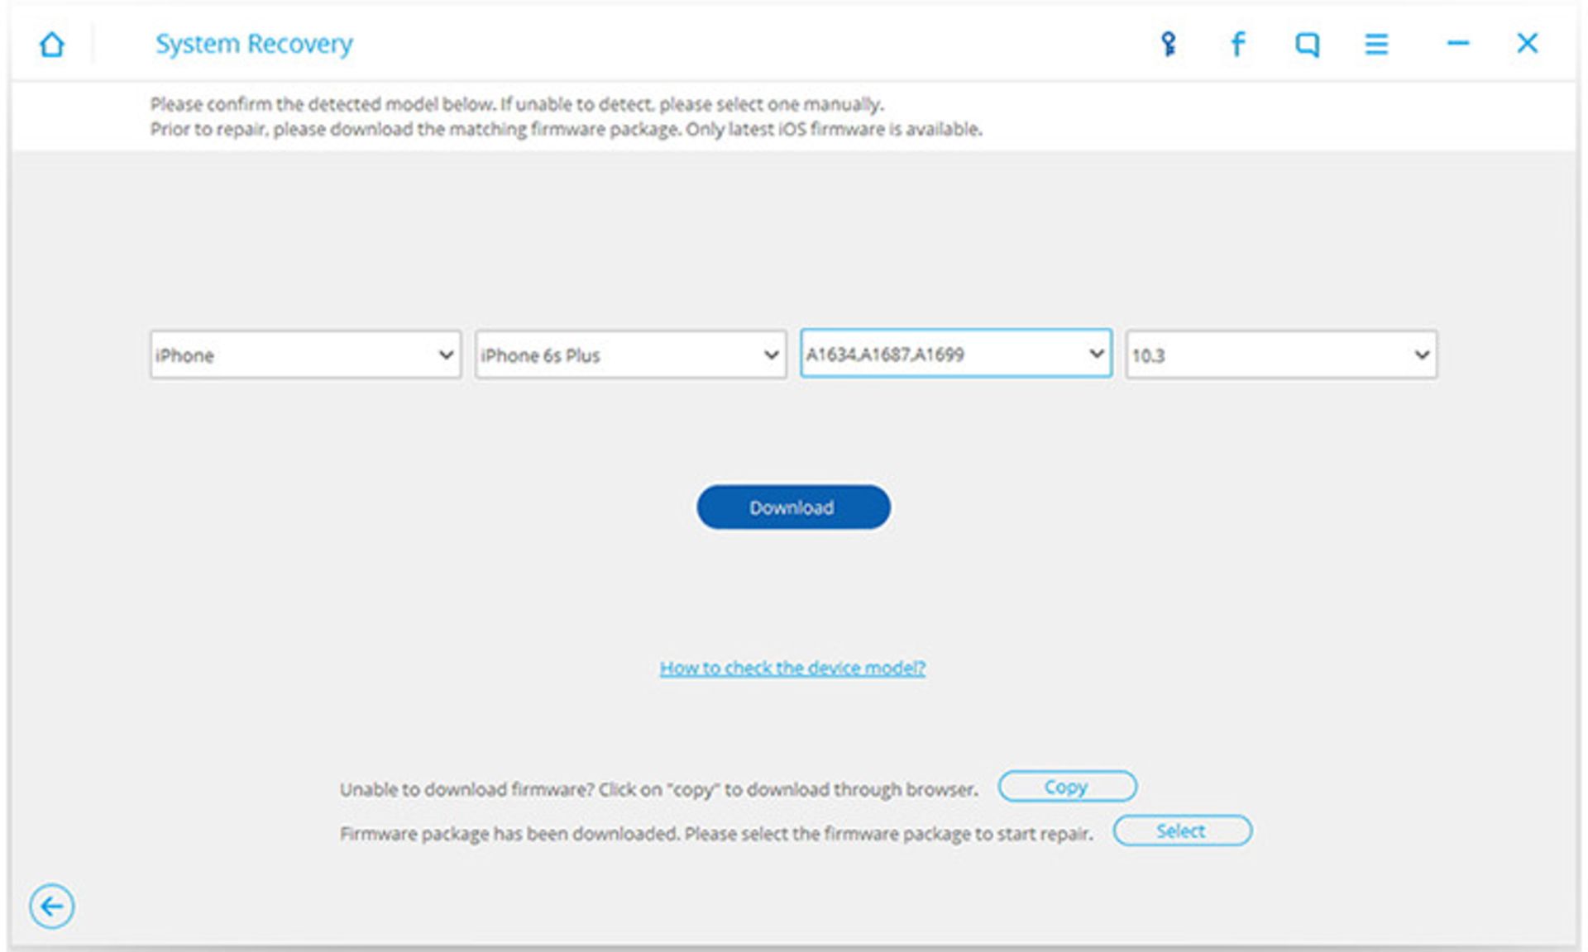
Task: Go to the Home screen icon
Action: [x=52, y=44]
